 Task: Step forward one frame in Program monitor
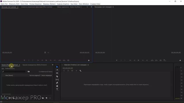(143, 60)
